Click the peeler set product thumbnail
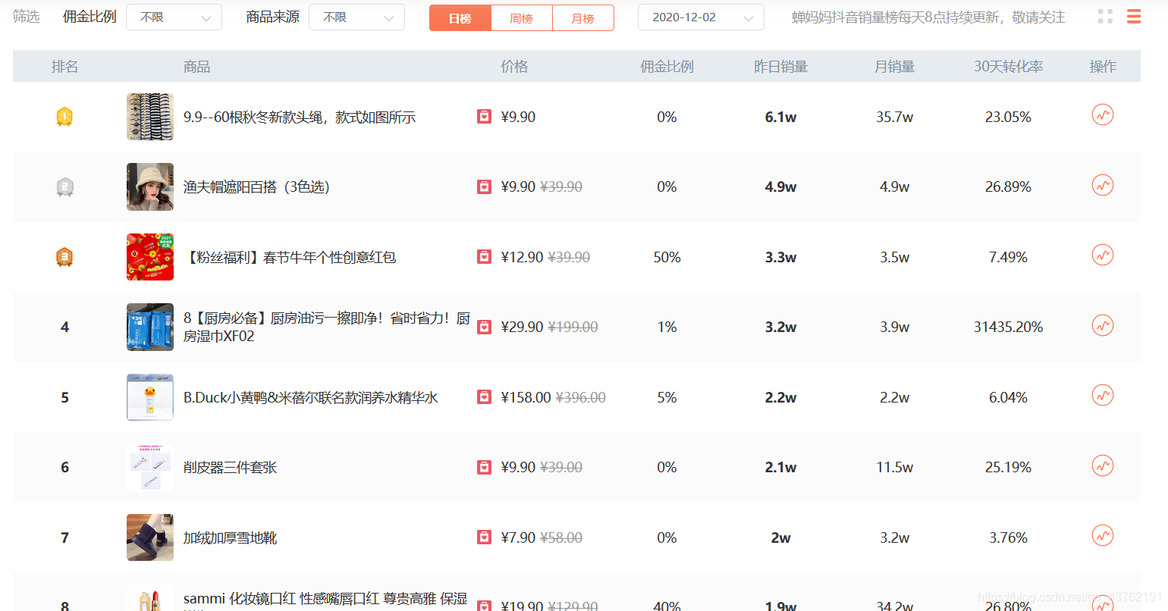1168x611 pixels. pyautogui.click(x=150, y=467)
